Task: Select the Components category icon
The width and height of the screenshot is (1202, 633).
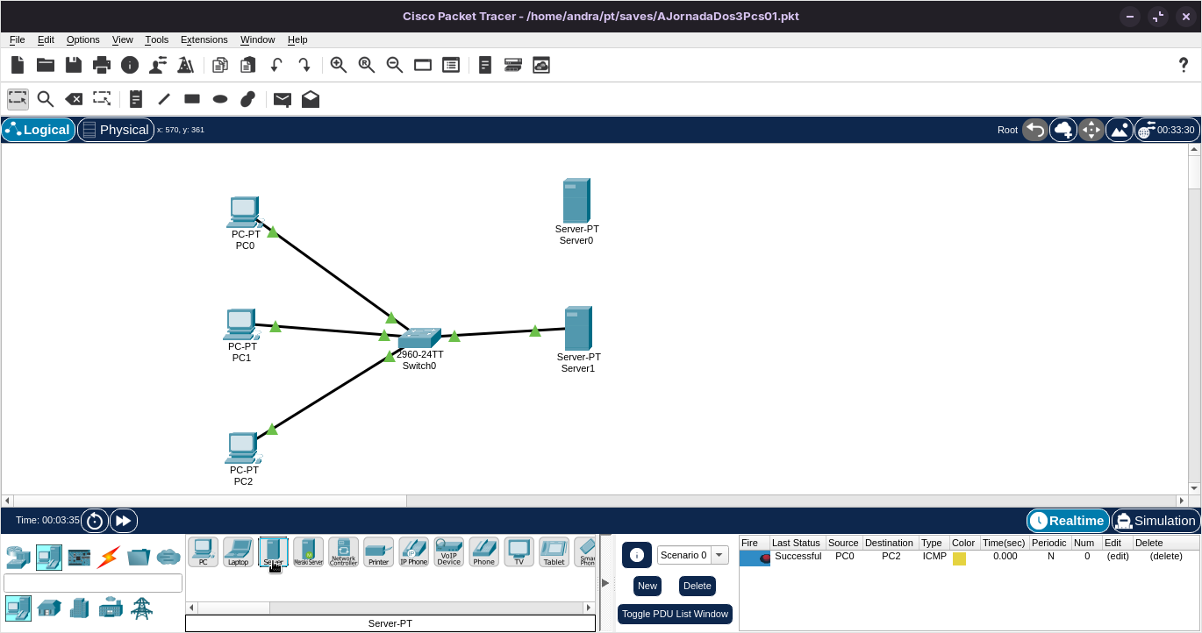Action: 79,556
